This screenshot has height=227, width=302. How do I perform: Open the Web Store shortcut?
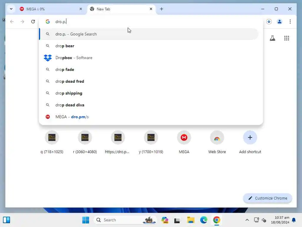tap(217, 142)
